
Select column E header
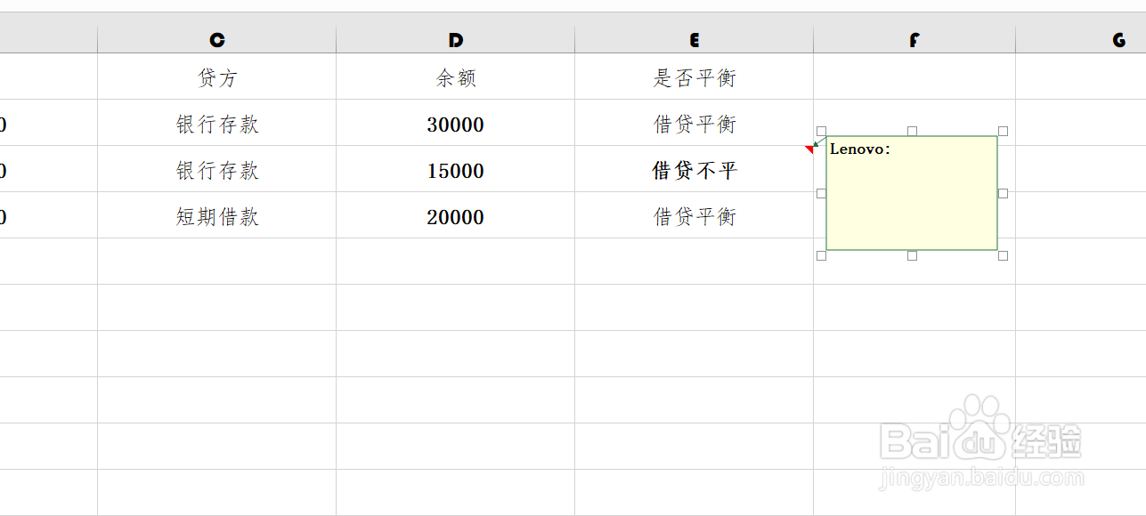pyautogui.click(x=695, y=40)
